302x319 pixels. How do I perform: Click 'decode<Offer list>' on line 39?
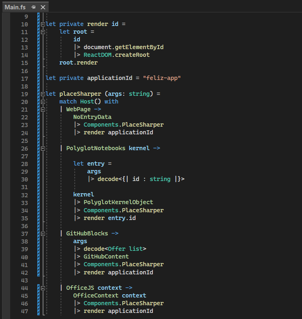click(115, 249)
